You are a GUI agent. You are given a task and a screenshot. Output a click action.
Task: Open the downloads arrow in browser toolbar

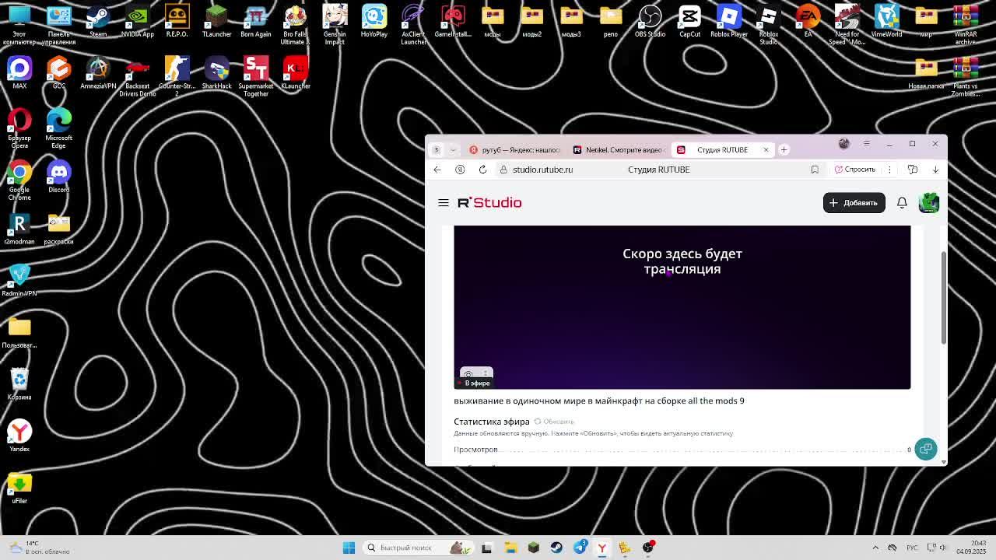[x=935, y=170]
